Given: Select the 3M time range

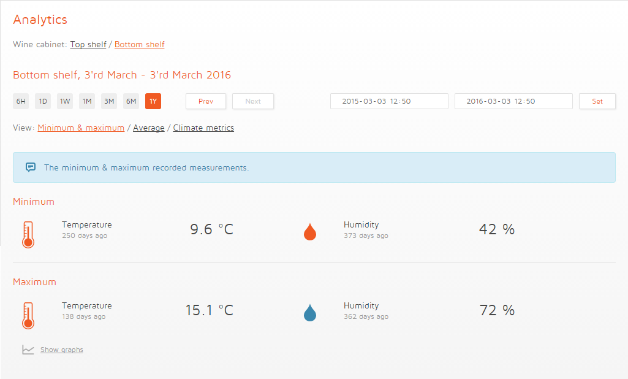Looking at the screenshot, I should 109,101.
